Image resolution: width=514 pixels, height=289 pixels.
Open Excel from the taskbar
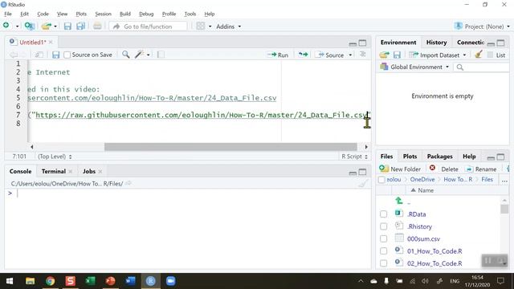coord(90,281)
